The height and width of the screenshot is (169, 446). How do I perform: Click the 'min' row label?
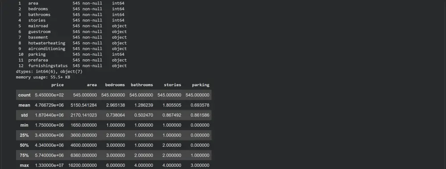(x=24, y=125)
